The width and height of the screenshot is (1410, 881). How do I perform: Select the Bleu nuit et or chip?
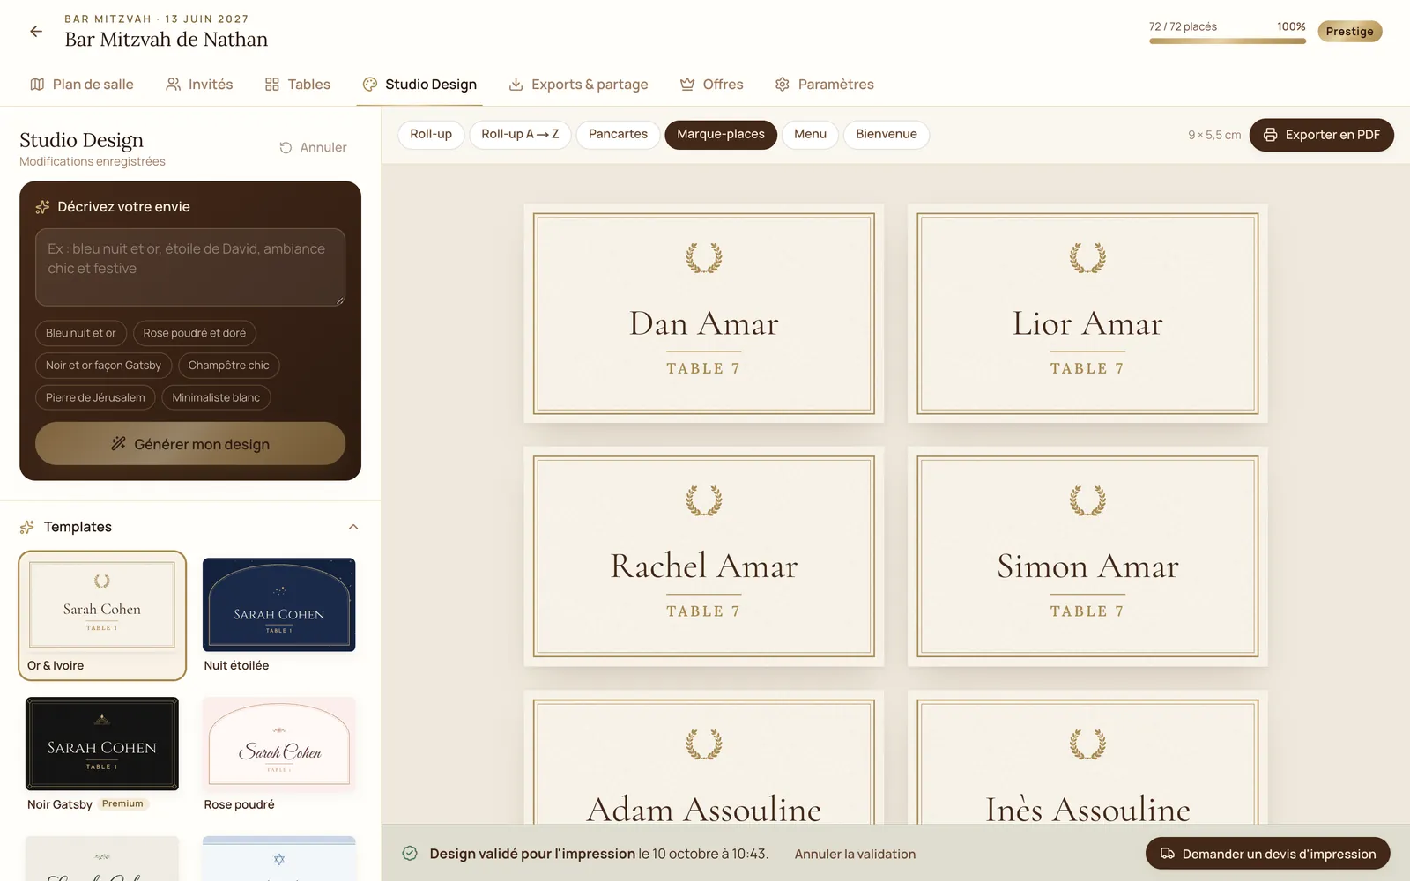click(x=81, y=333)
